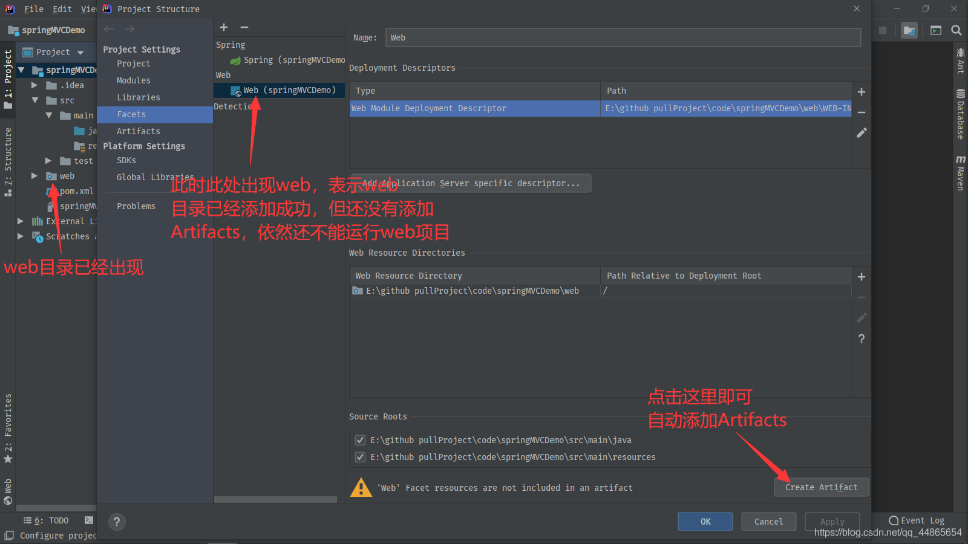968x544 pixels.
Task: Open the TODO tool window tab
Action: pyautogui.click(x=46, y=520)
